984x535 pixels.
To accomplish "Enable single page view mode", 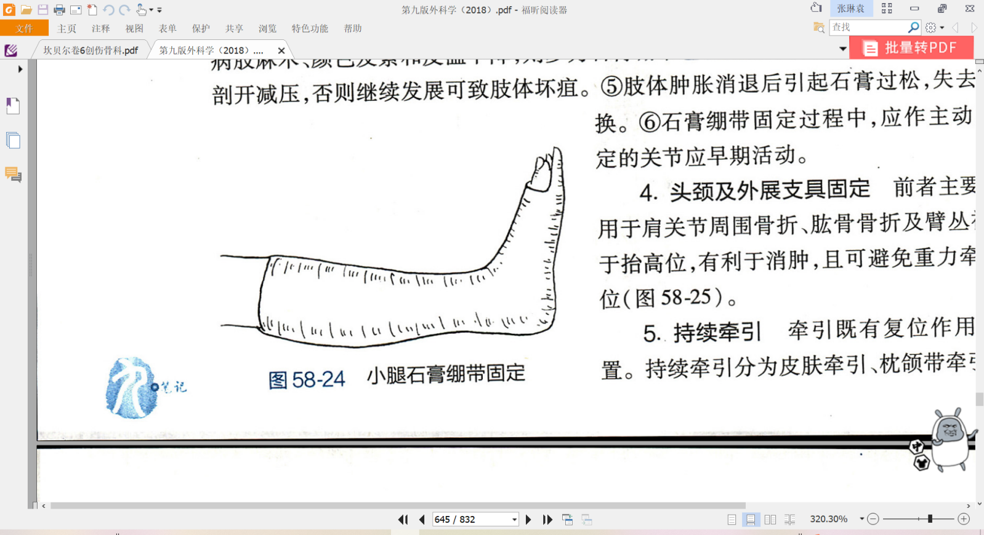I will 732,520.
